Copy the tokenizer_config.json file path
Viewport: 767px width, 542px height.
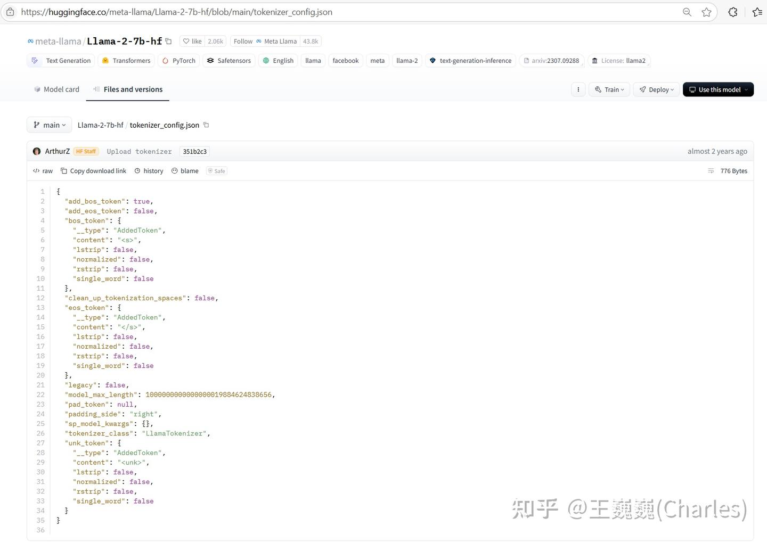click(x=206, y=125)
